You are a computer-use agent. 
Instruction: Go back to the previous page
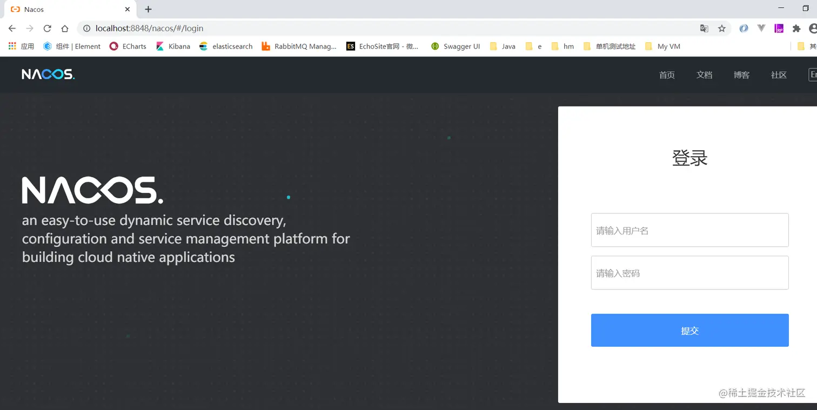(12, 29)
